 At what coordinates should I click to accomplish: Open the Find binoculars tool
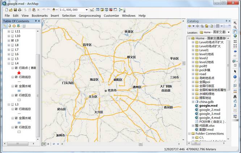point(235,97)
